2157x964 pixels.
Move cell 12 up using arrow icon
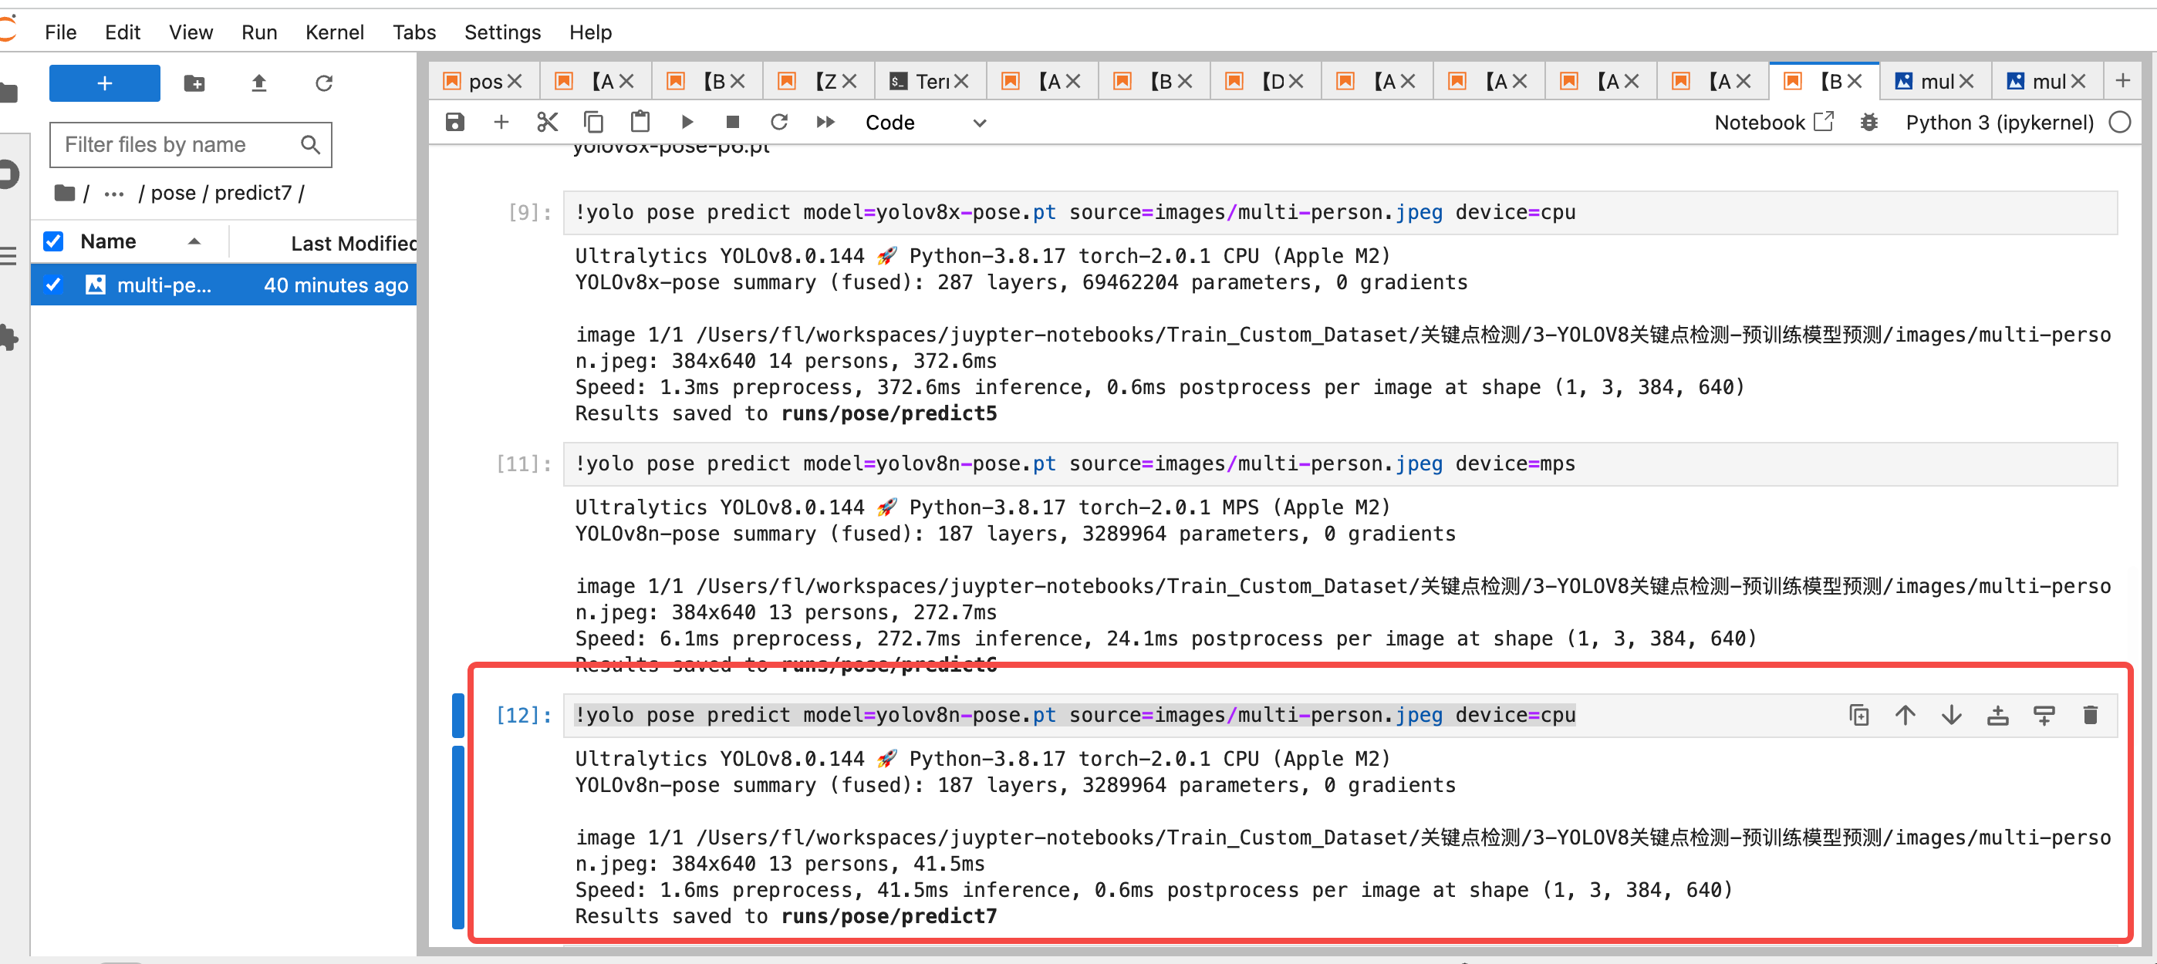pyautogui.click(x=1905, y=716)
